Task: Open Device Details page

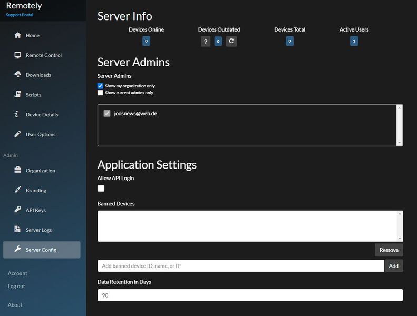Action: (42, 114)
